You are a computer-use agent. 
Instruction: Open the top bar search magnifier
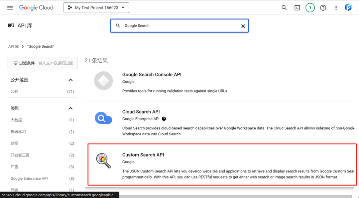[x=284, y=8]
